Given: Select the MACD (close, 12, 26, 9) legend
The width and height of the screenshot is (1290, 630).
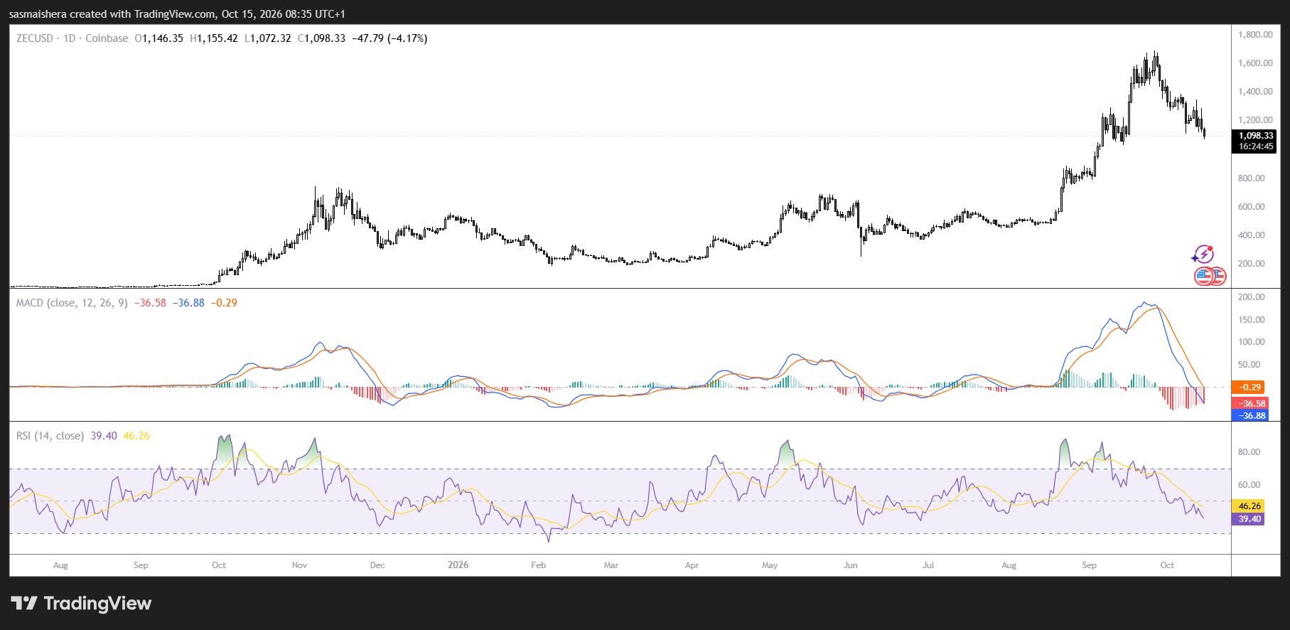Looking at the screenshot, I should pyautogui.click(x=72, y=303).
